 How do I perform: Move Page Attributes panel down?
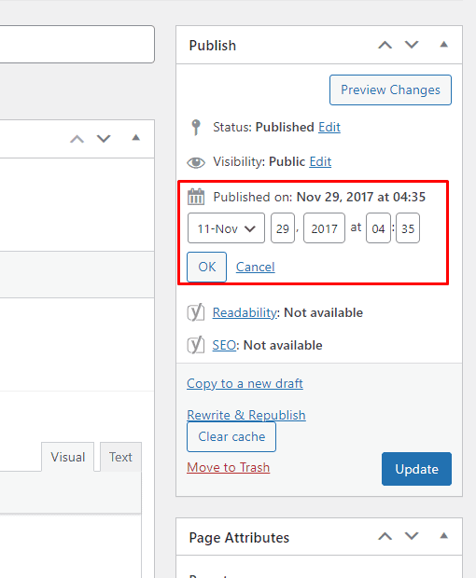pyautogui.click(x=412, y=536)
